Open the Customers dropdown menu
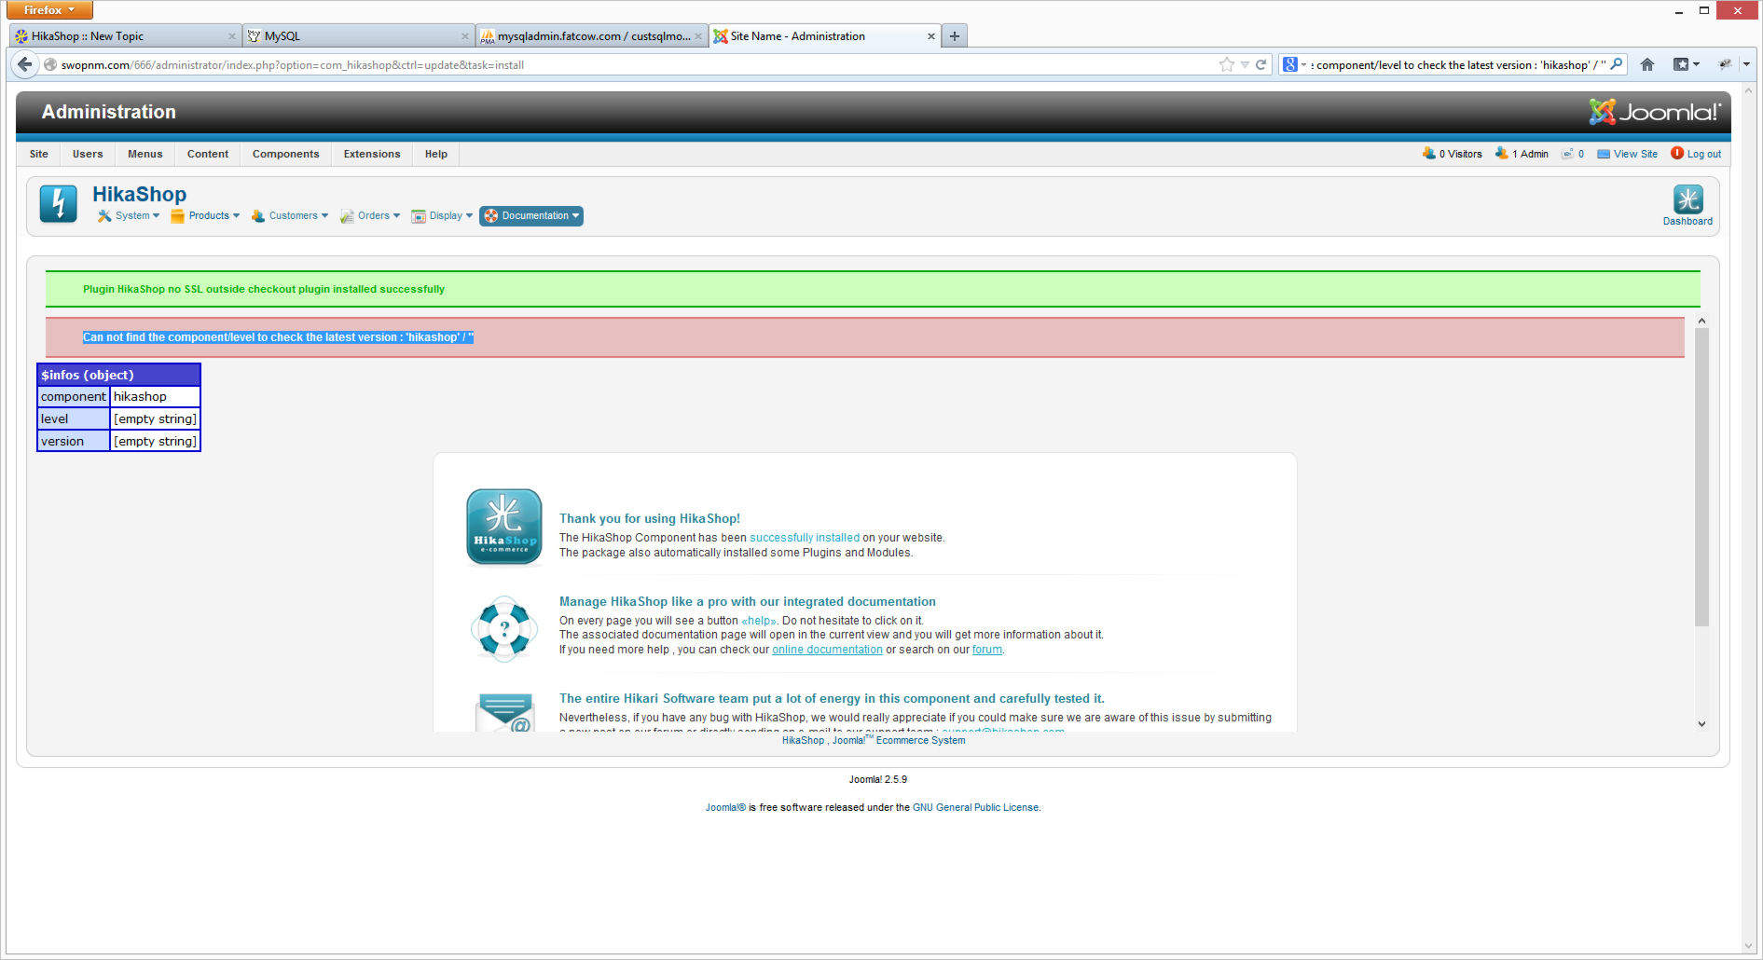Image resolution: width=1763 pixels, height=960 pixels. (290, 215)
